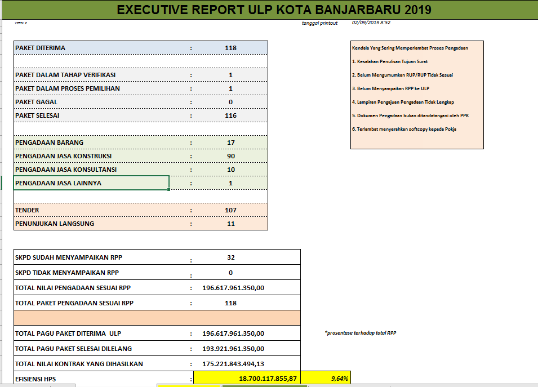Click TOTAL PAGU PAKET SELESAI DILELANG amount
This screenshot has width=538, height=387.
pos(233,349)
